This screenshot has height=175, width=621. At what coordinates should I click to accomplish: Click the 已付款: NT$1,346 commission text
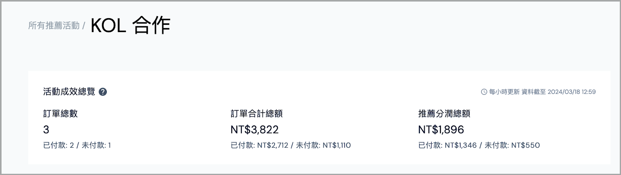click(x=448, y=145)
